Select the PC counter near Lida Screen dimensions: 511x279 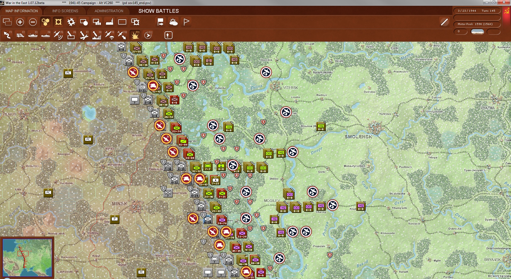coord(48,192)
